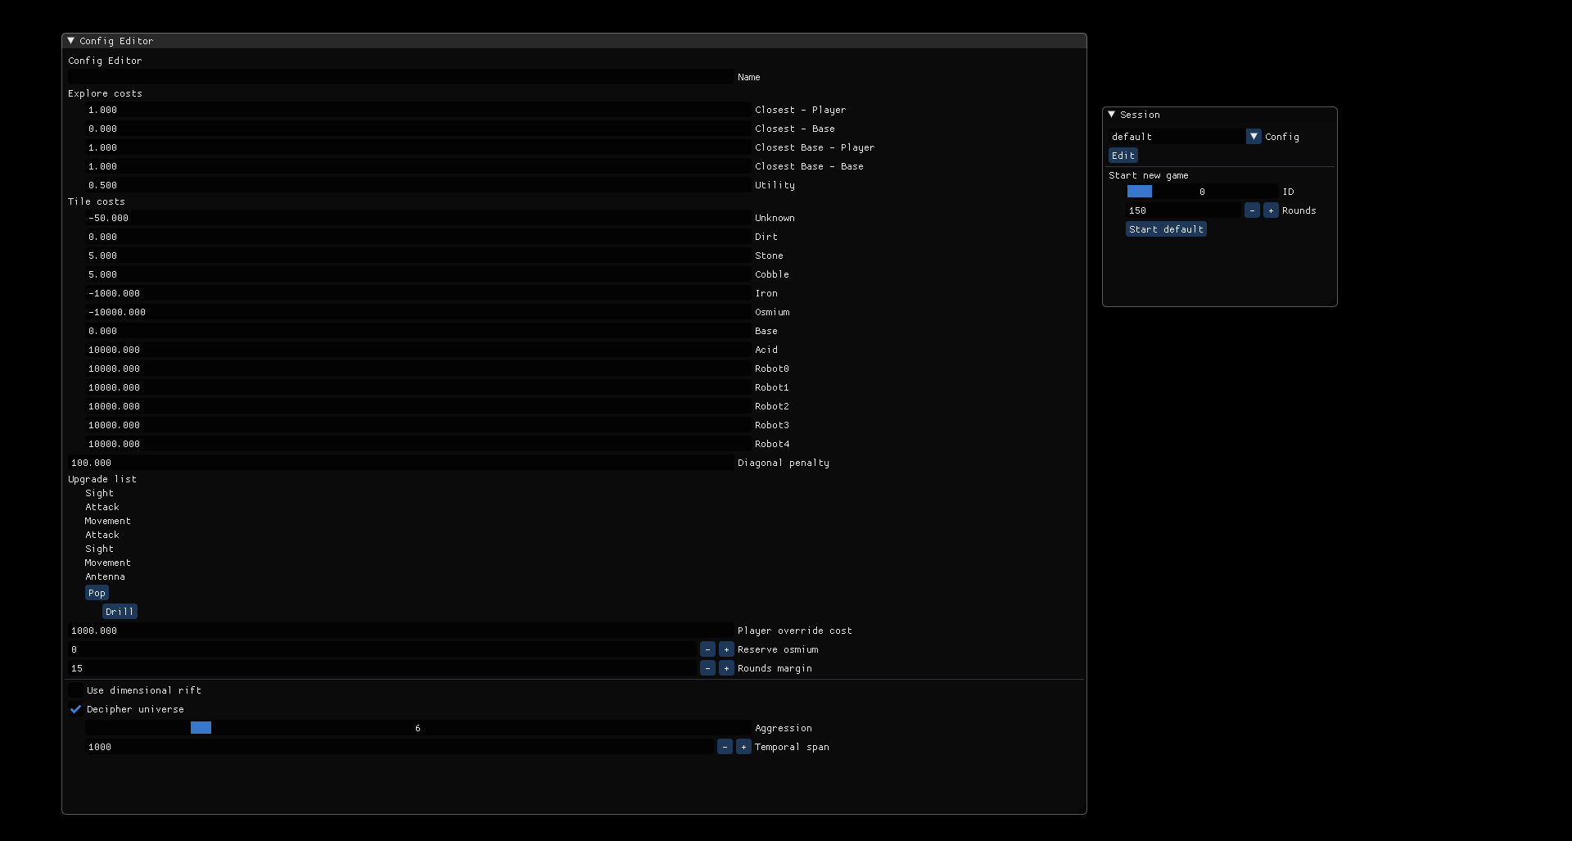Click the Stone tile cost field

tap(418, 255)
